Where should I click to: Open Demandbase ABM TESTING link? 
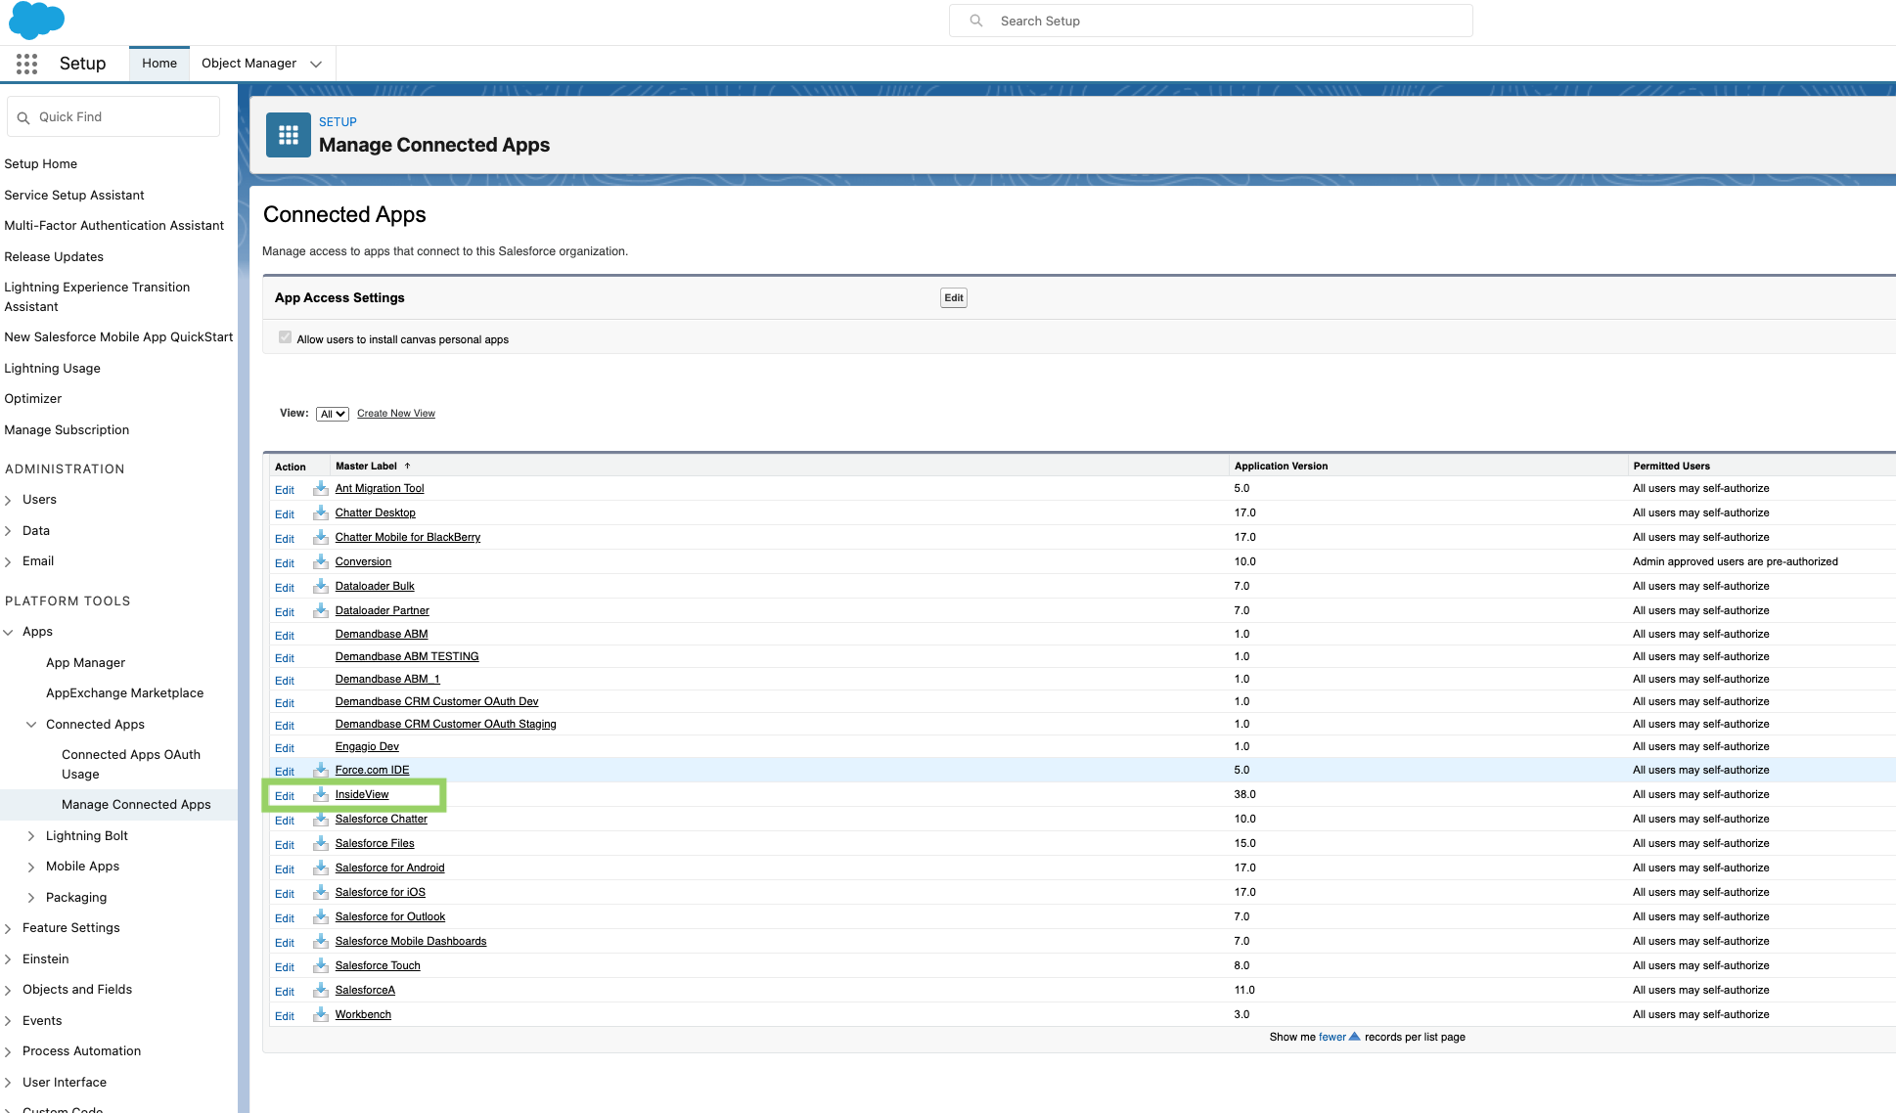click(407, 656)
